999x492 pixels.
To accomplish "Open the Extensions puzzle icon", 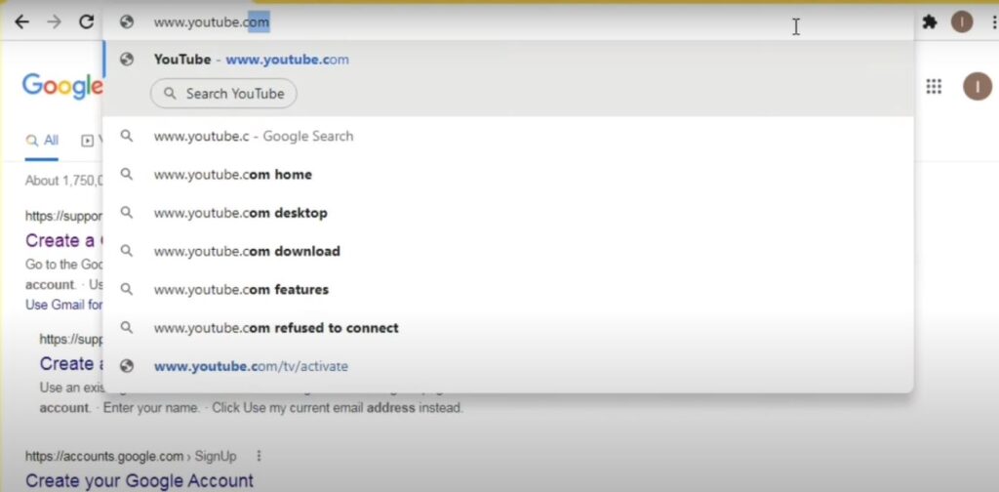I will tap(930, 22).
